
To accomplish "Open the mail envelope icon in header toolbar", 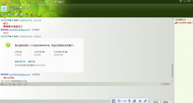I will pyautogui.click(x=16, y=15).
